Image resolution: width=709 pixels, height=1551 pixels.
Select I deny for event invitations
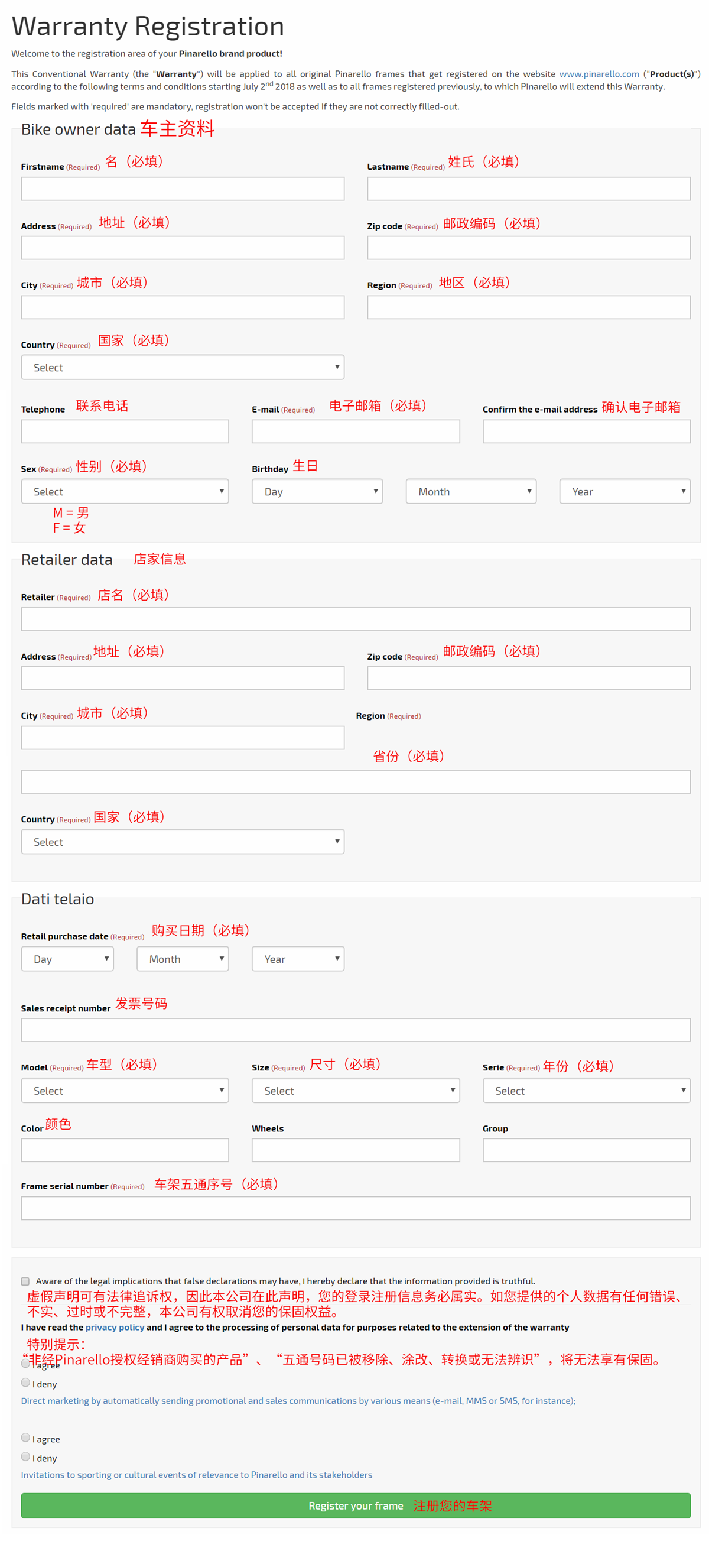(x=25, y=1456)
